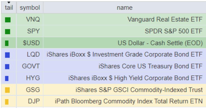Select US Dollar - Cash Settle (EOD)

160,43
